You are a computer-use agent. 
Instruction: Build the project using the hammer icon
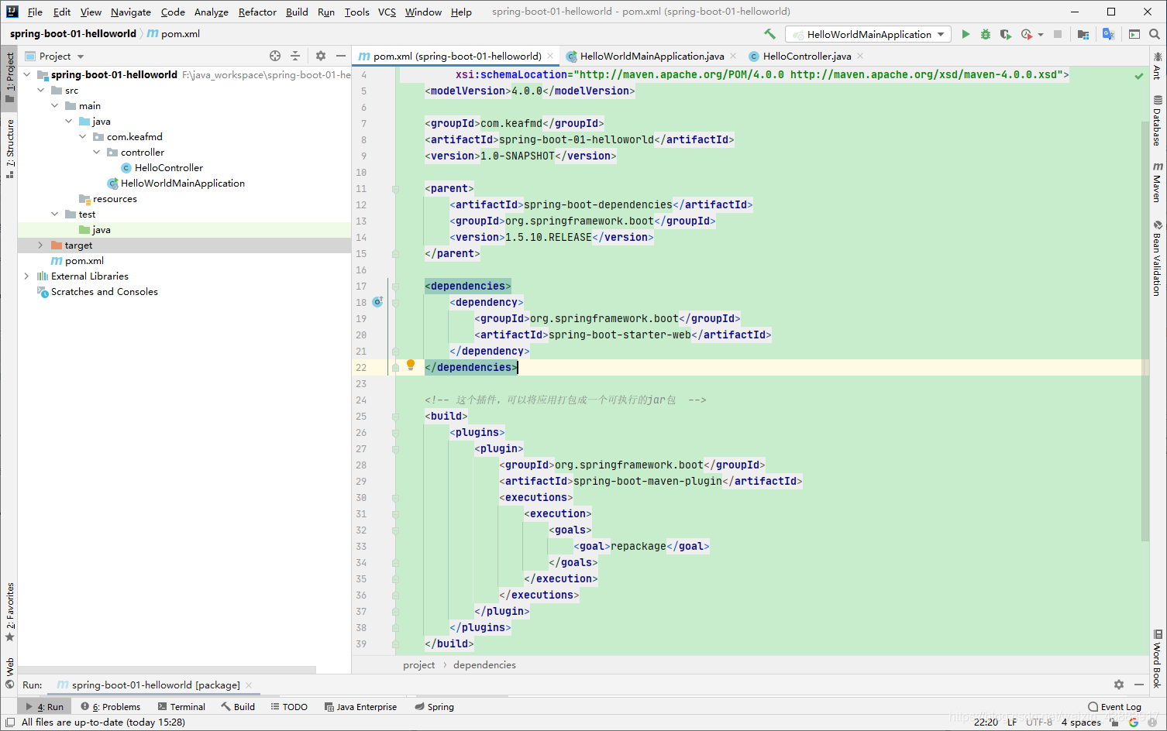[769, 34]
